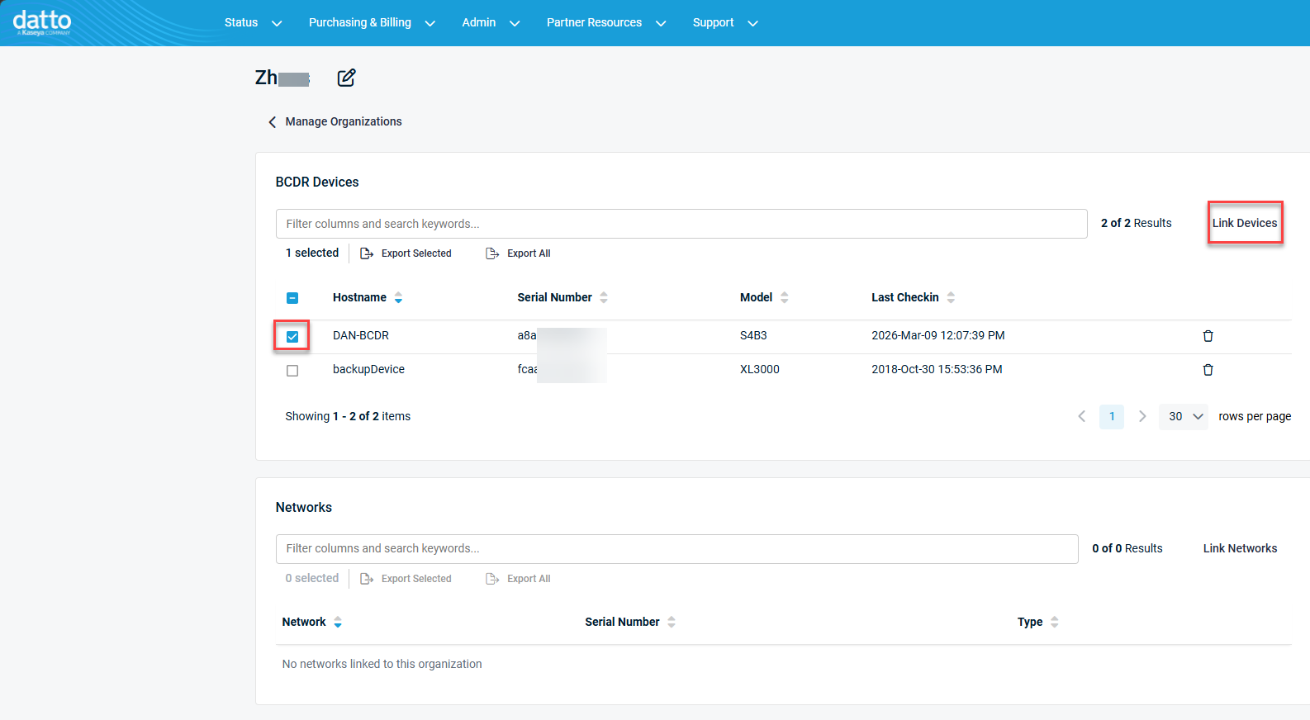Toggle the select-all devices header checkbox

[x=292, y=298]
